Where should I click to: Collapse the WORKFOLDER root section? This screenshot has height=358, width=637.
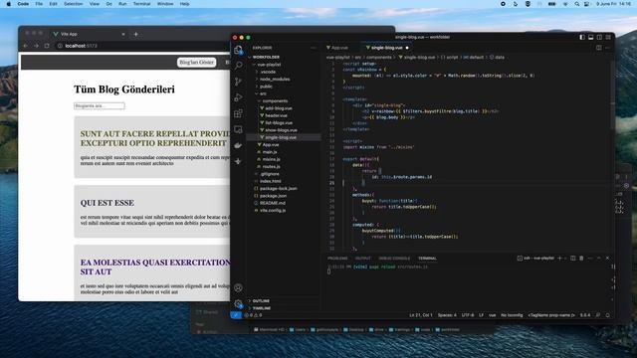[266, 58]
